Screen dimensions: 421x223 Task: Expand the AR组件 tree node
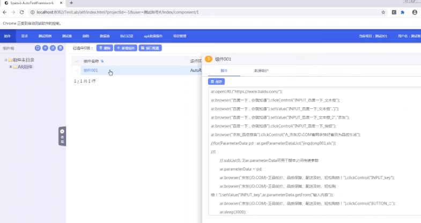click(10, 66)
